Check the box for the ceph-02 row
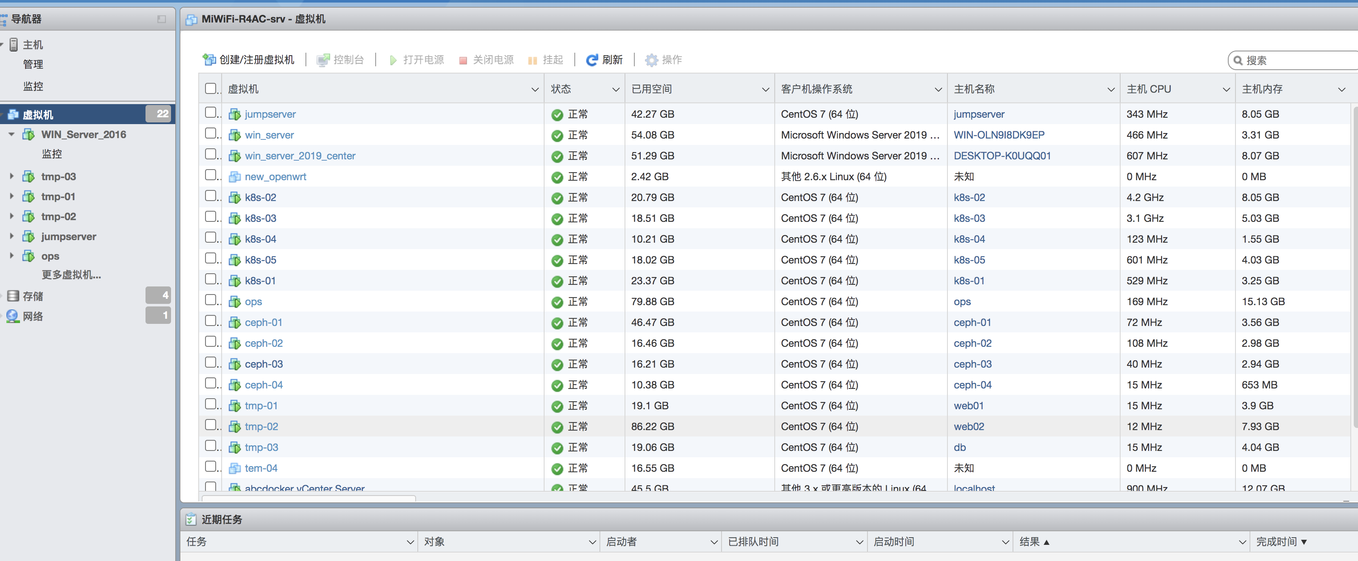 (x=211, y=341)
